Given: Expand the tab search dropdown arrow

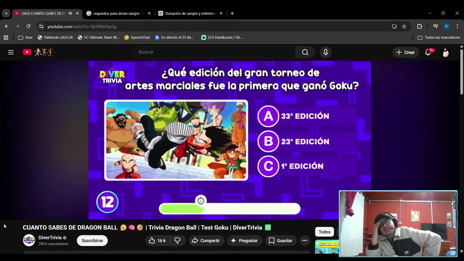Looking at the screenshot, I should point(6,13).
